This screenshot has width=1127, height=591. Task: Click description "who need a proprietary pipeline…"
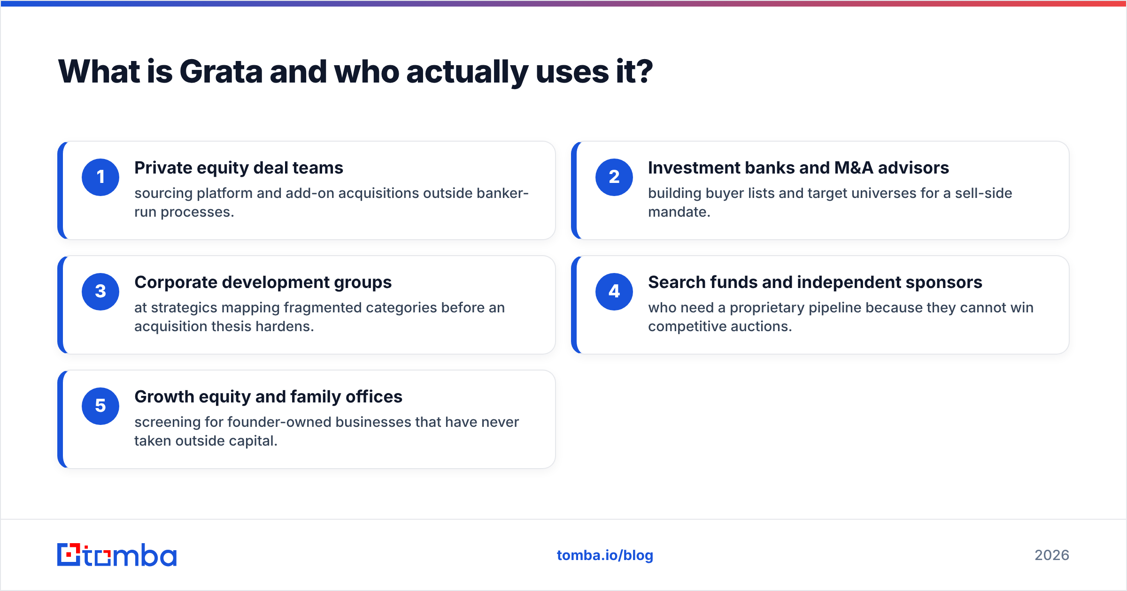[841, 317]
